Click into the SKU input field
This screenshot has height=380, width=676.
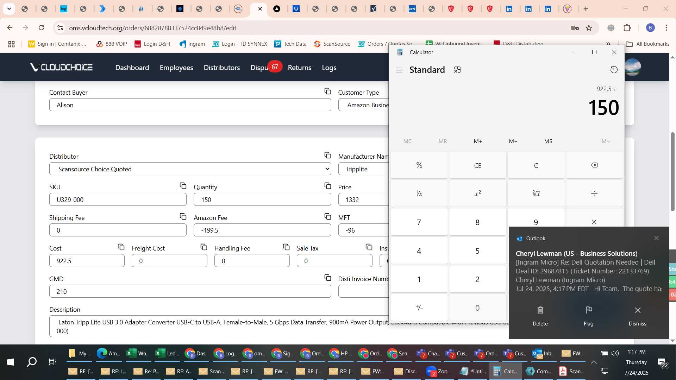pyautogui.click(x=118, y=199)
